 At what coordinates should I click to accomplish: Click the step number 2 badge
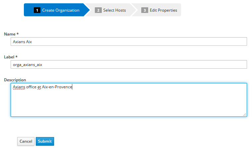[98, 10]
